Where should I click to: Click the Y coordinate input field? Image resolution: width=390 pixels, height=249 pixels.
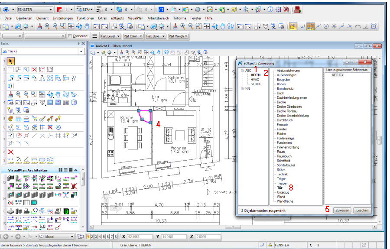[174, 237]
